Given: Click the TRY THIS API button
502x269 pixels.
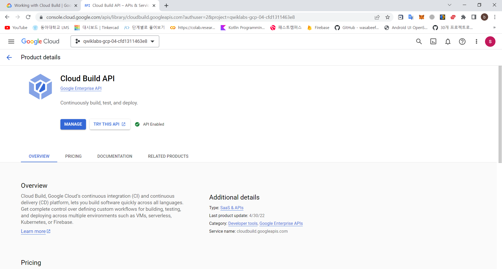Looking at the screenshot, I should click(x=110, y=124).
